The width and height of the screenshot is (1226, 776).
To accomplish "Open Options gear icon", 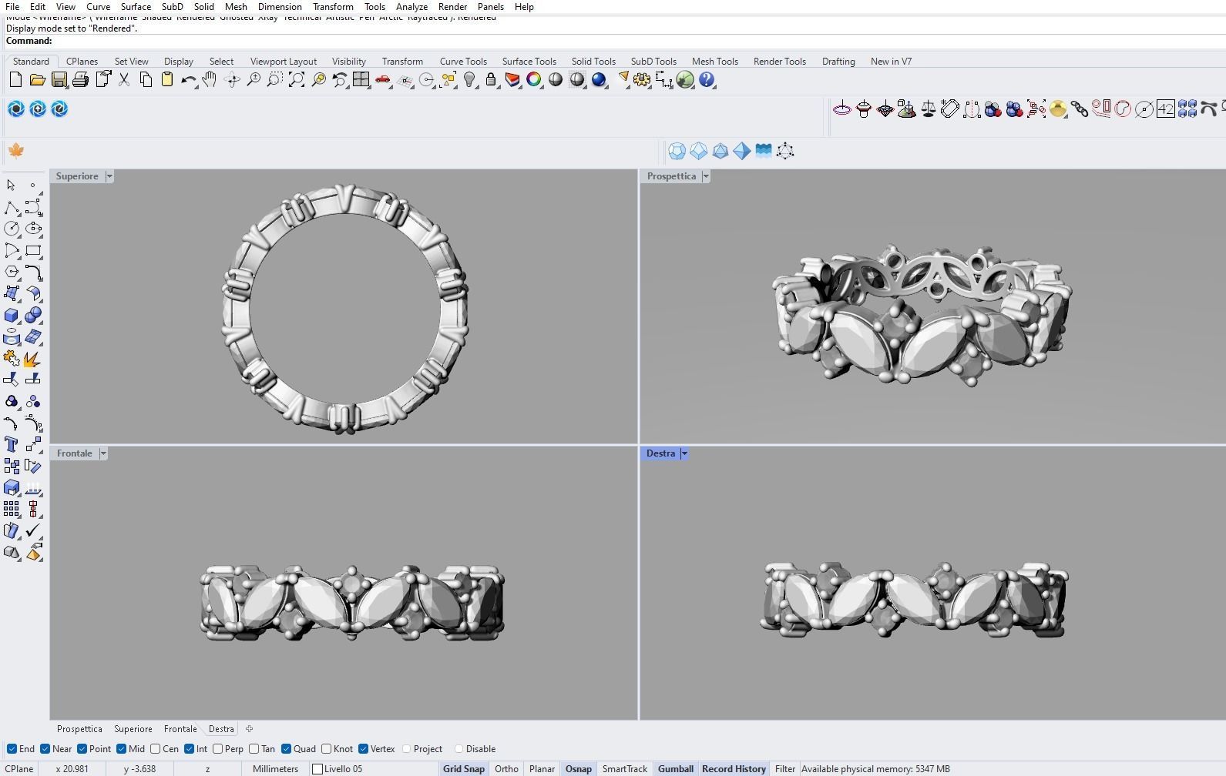I will pyautogui.click(x=642, y=80).
